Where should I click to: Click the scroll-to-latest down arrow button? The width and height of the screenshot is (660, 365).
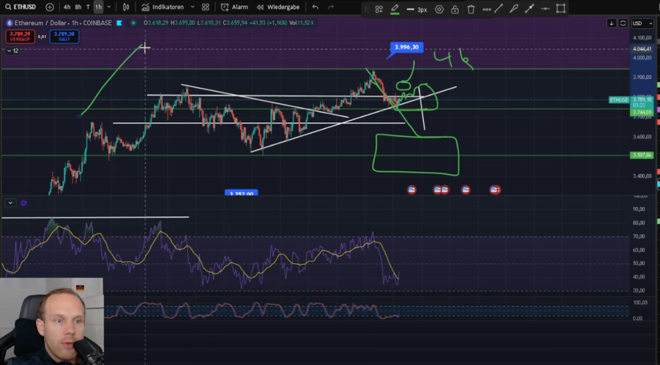(x=611, y=23)
